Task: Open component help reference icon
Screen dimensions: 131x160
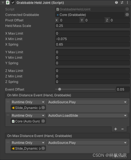Action: pos(116,2)
